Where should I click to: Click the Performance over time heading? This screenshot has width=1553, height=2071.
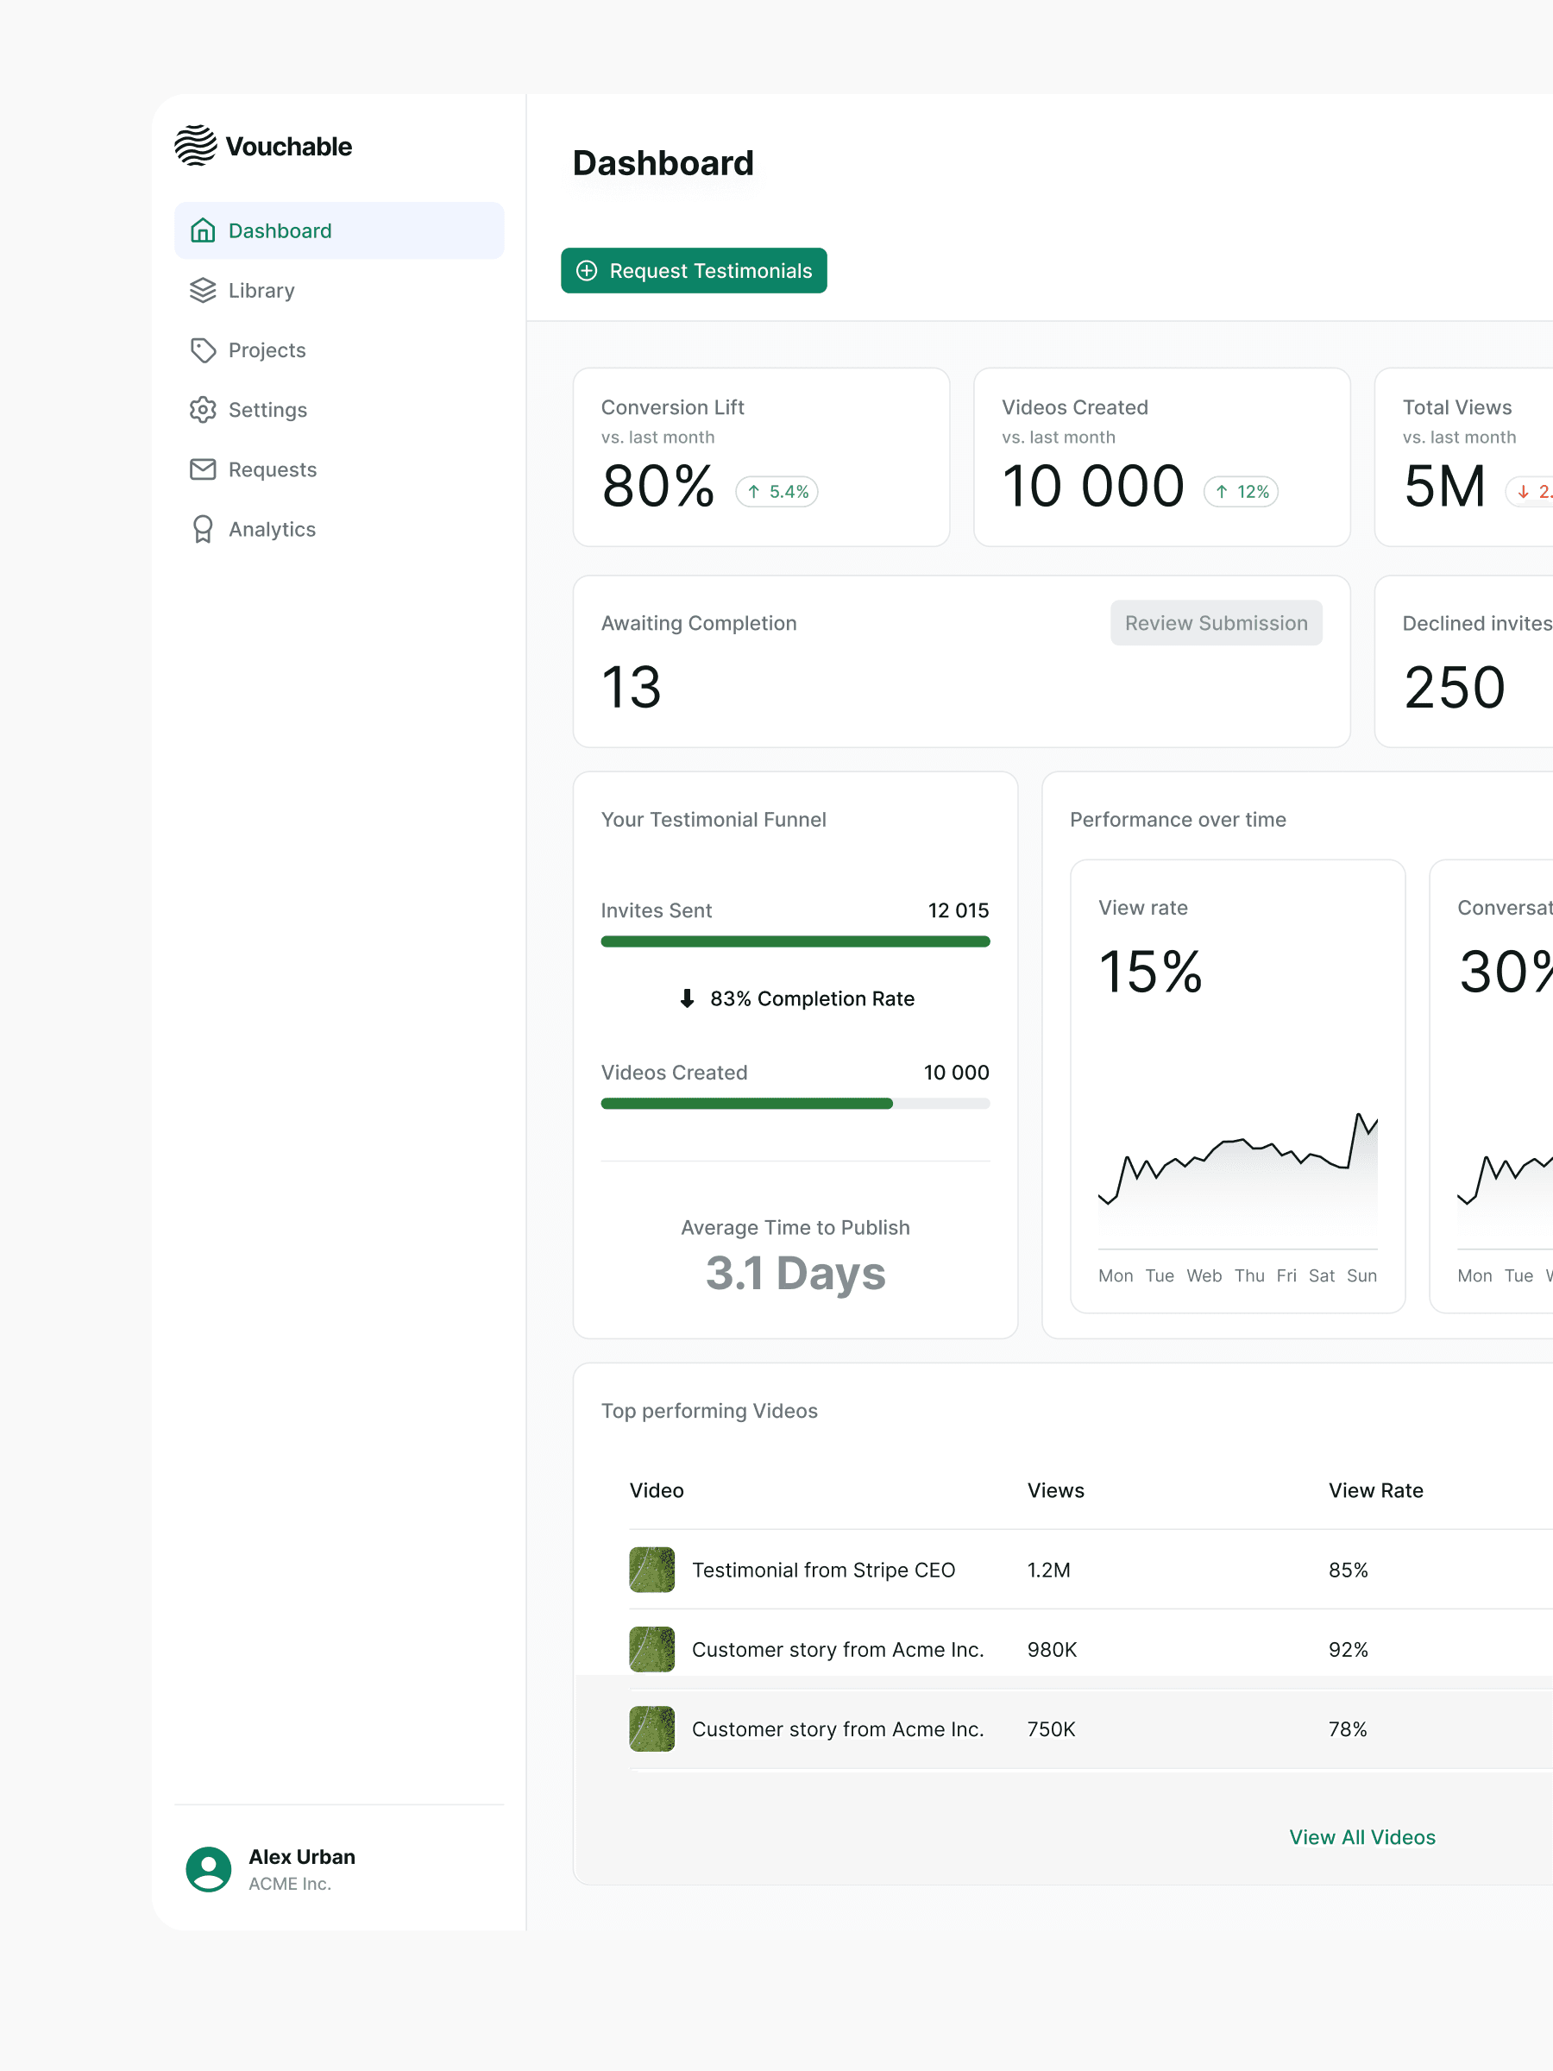point(1178,819)
